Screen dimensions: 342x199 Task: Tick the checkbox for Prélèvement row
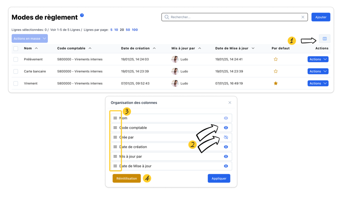click(16, 59)
